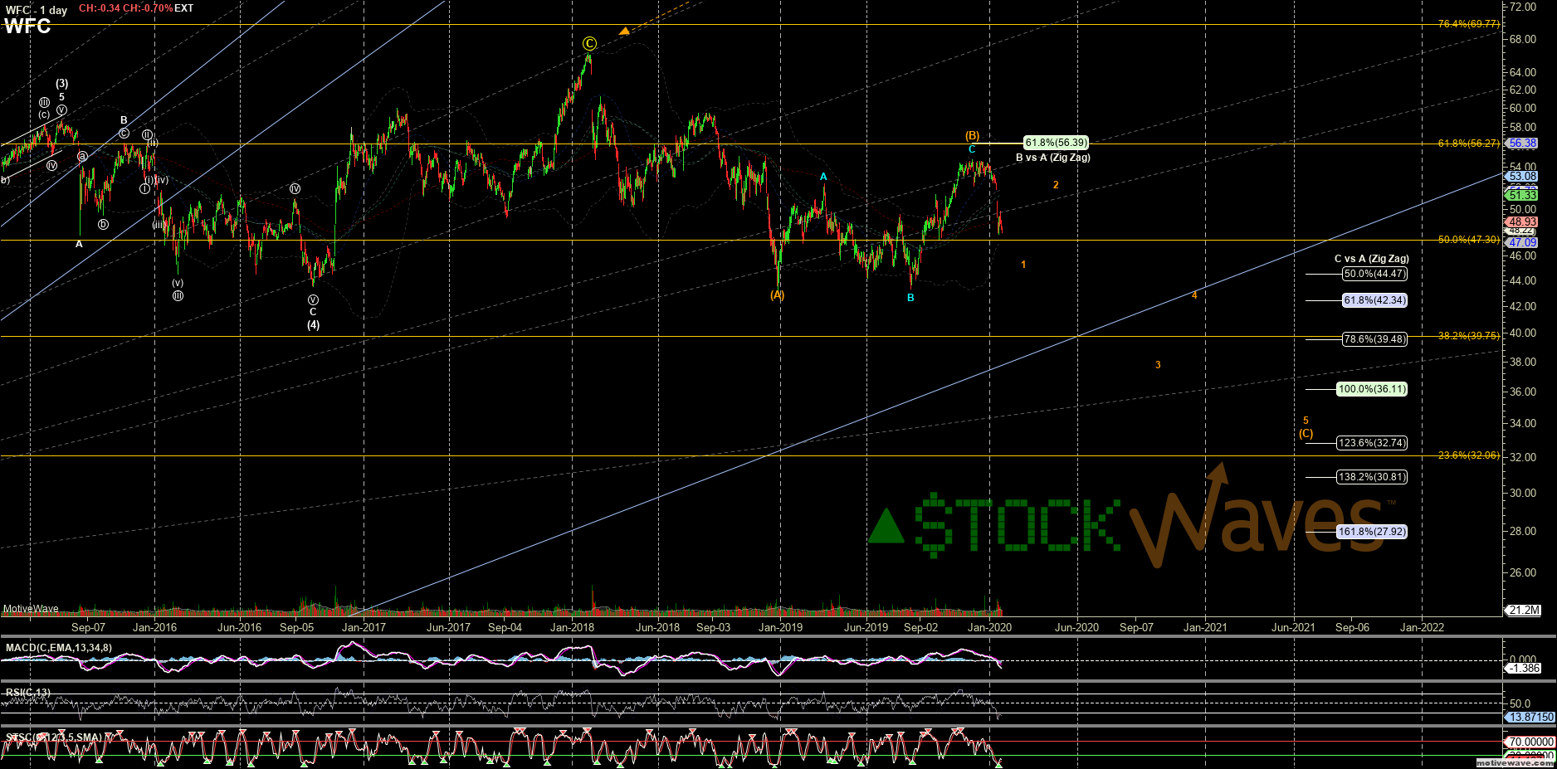Select the 100.0%(36.11) extension level label

pyautogui.click(x=1372, y=389)
